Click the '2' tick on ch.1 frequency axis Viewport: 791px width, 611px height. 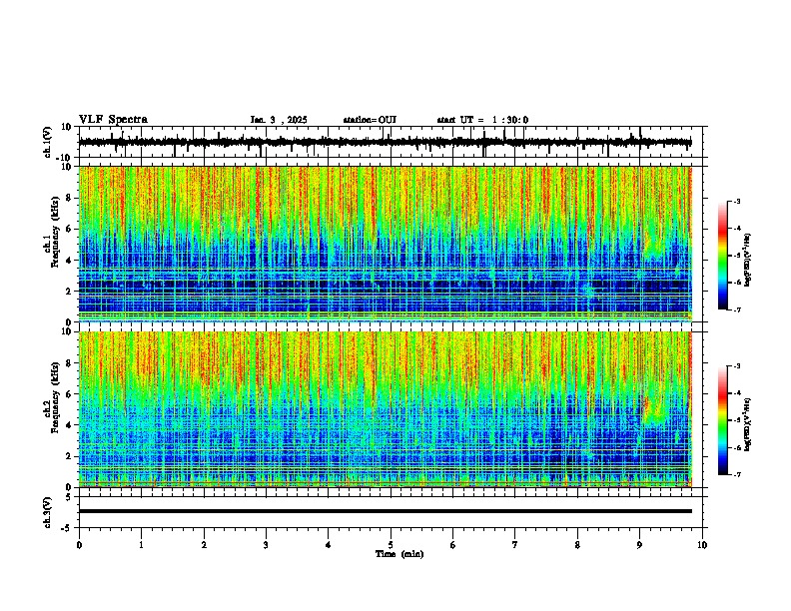pos(69,292)
